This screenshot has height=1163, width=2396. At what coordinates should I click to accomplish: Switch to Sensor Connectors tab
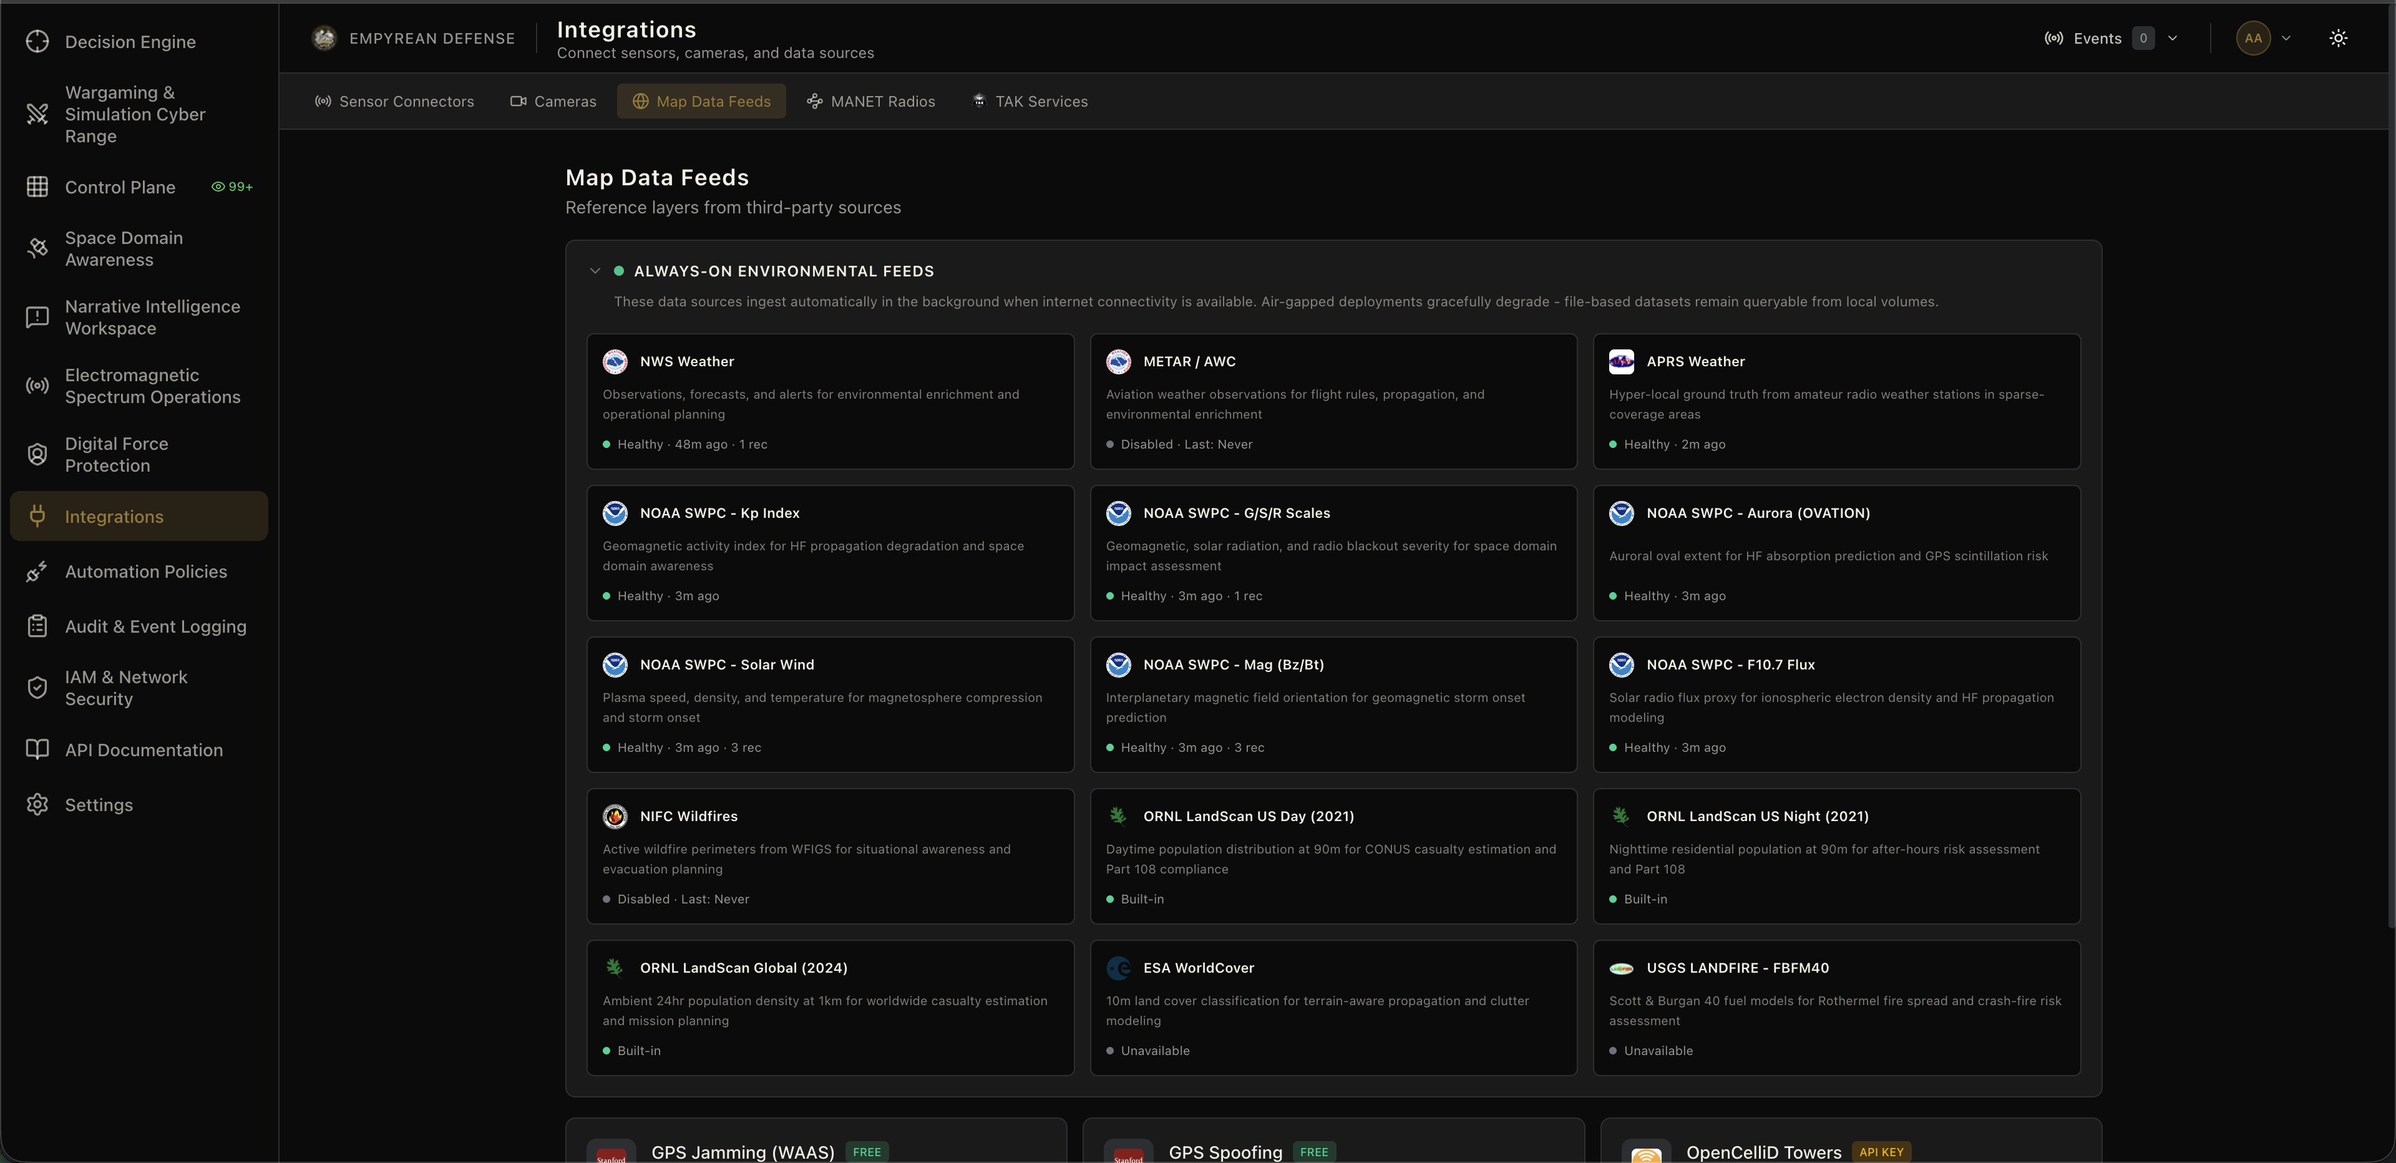click(394, 102)
